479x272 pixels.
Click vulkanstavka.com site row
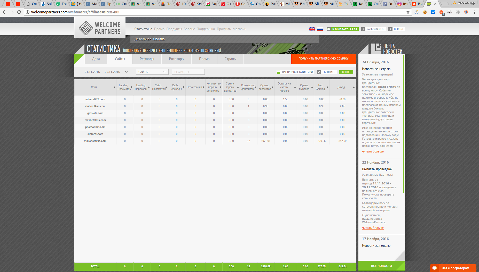point(215,141)
